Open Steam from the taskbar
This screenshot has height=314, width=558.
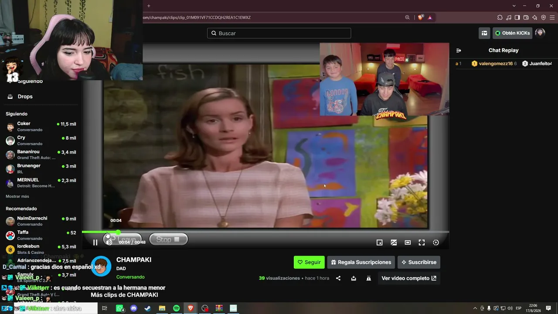click(148, 308)
